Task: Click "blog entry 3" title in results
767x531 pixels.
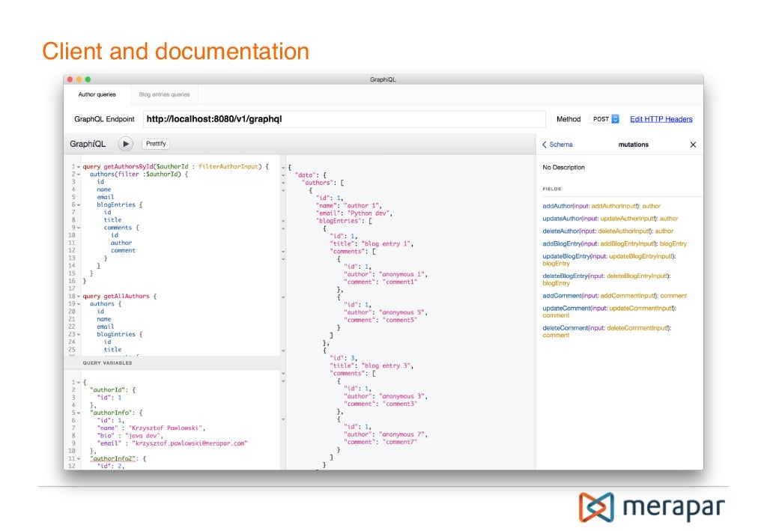Action: [386, 365]
